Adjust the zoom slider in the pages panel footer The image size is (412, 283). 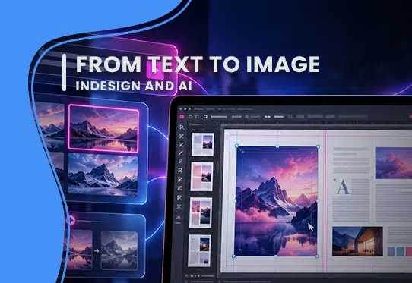(x=208, y=276)
